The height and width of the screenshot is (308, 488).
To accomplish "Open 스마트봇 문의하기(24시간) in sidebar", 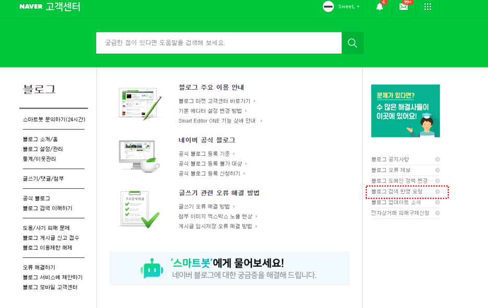I will 54,119.
